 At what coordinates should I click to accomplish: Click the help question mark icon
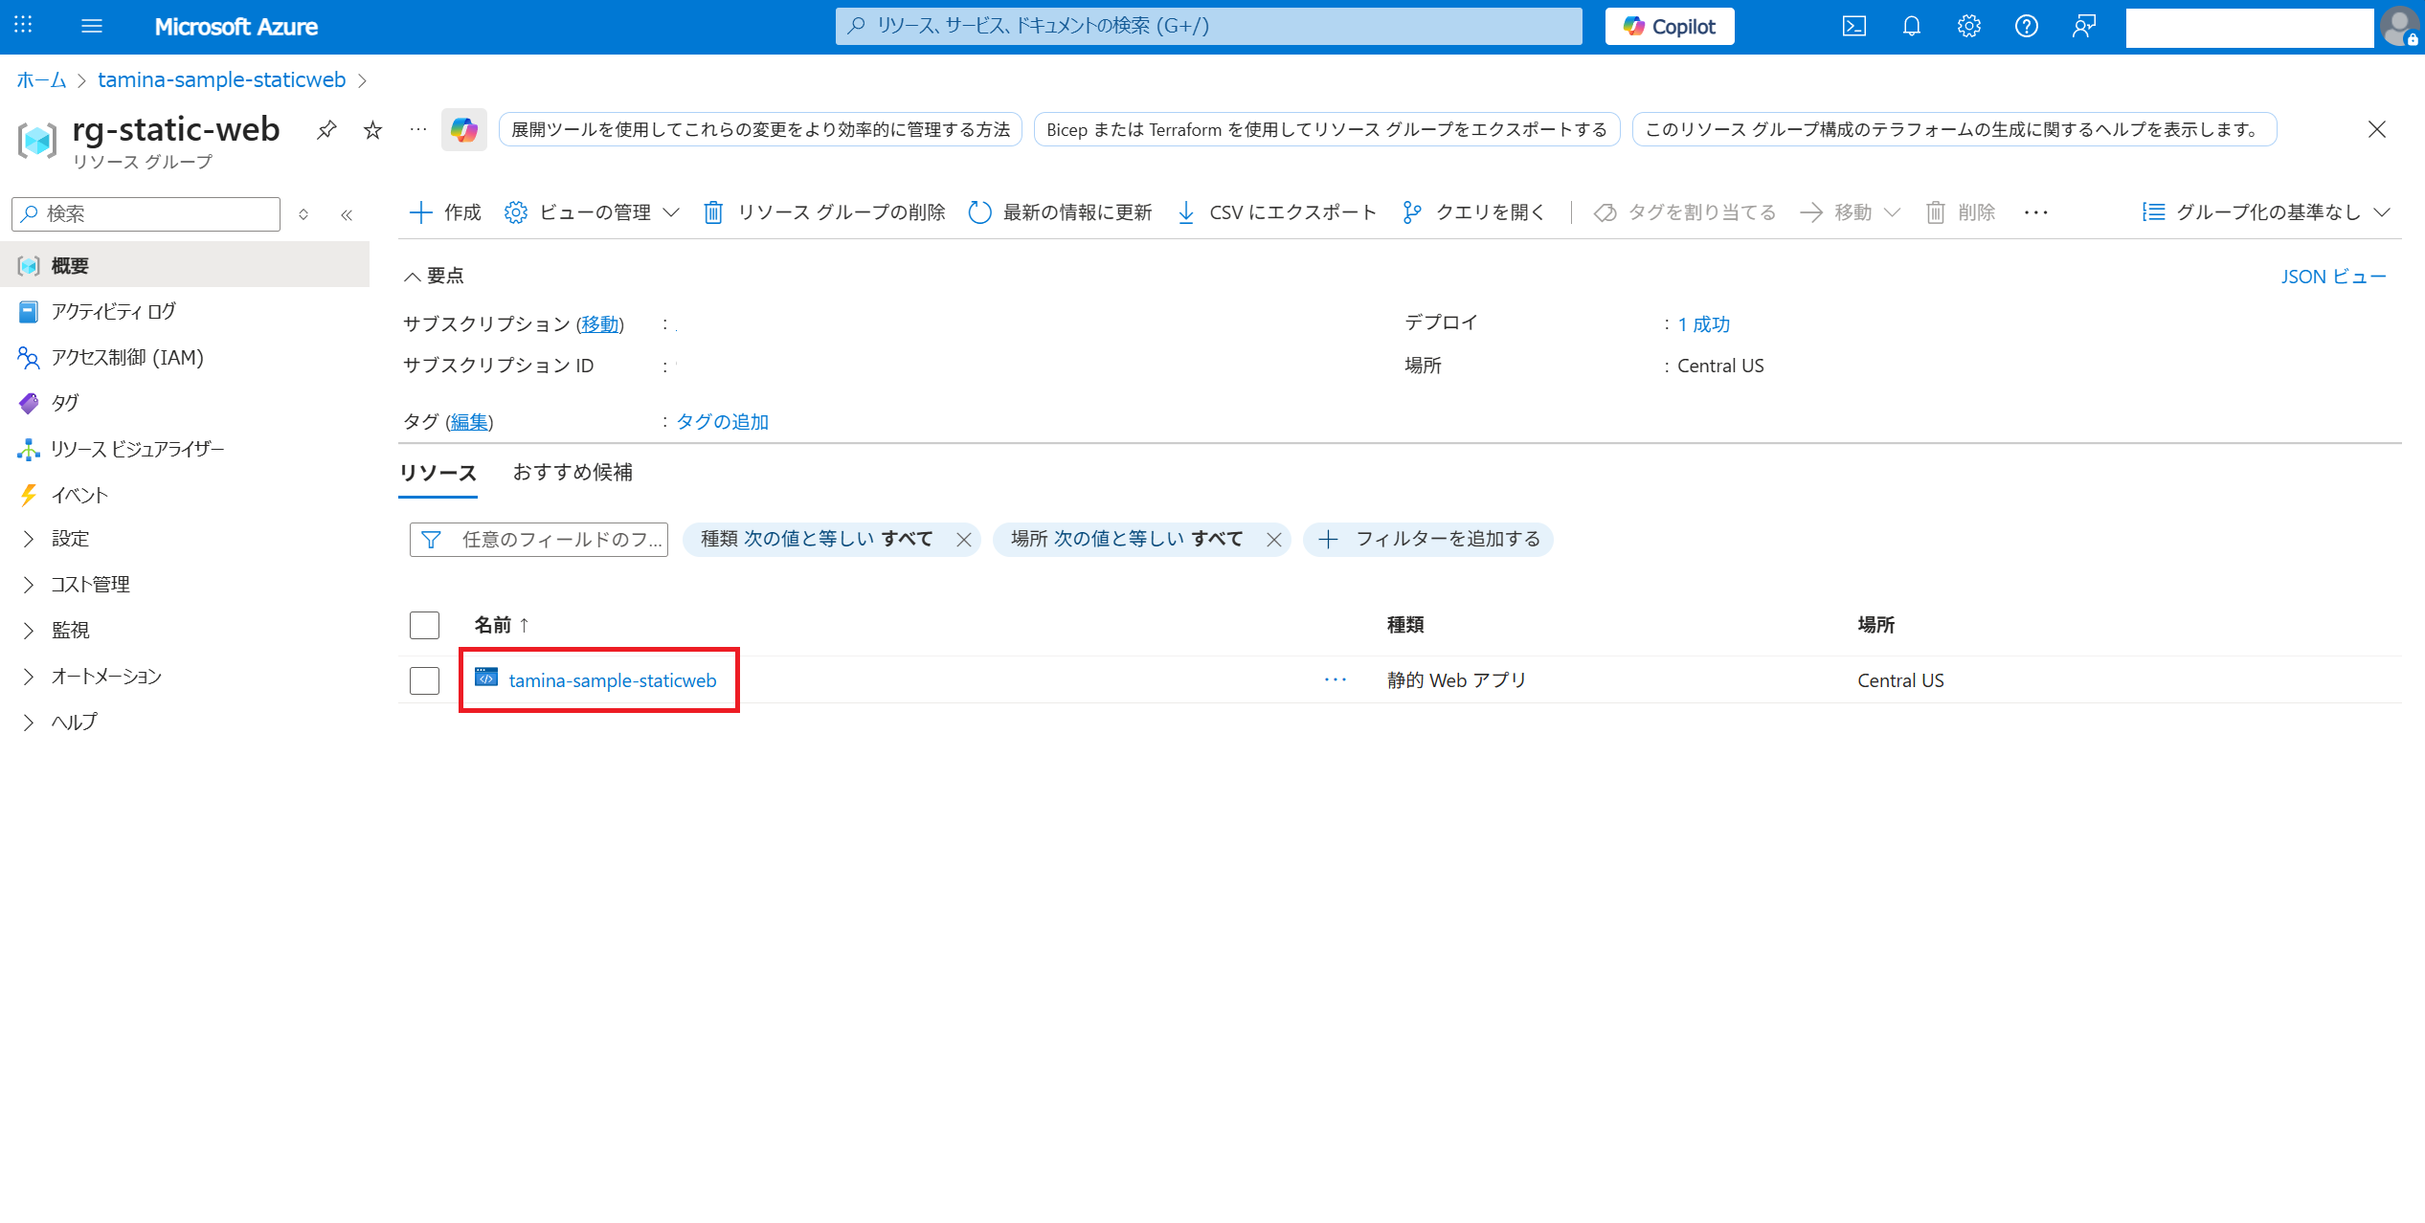(2026, 26)
